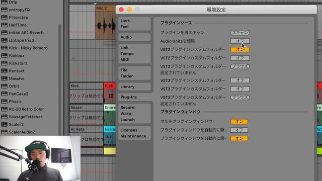Toggle auto-hide plug-in windows off switch
This screenshot has height=181, width=322.
(x=239, y=130)
